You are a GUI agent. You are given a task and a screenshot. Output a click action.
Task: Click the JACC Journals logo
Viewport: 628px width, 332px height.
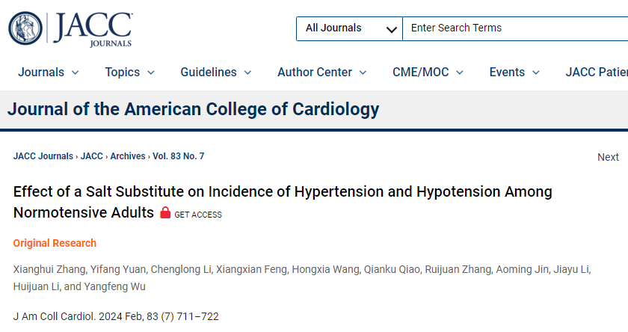(x=70, y=29)
